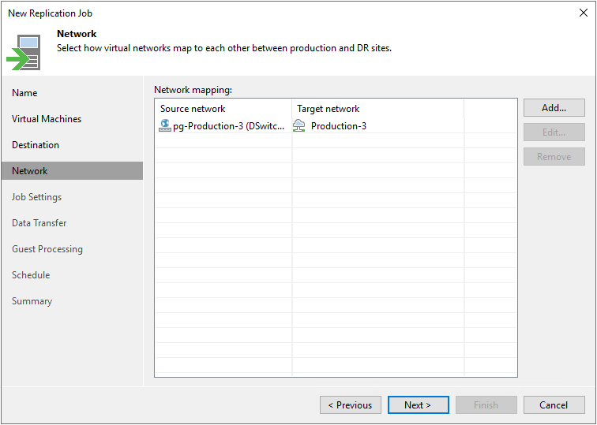Jump to the Job Settings step
This screenshot has height=425, width=597.
tap(36, 197)
